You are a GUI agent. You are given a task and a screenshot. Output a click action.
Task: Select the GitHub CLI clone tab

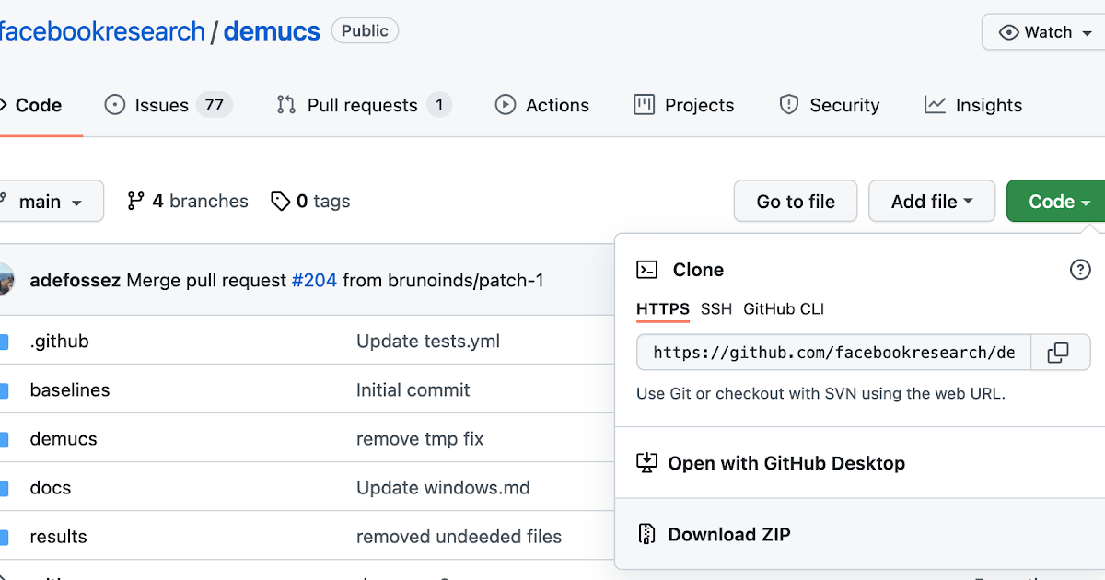[x=784, y=309]
